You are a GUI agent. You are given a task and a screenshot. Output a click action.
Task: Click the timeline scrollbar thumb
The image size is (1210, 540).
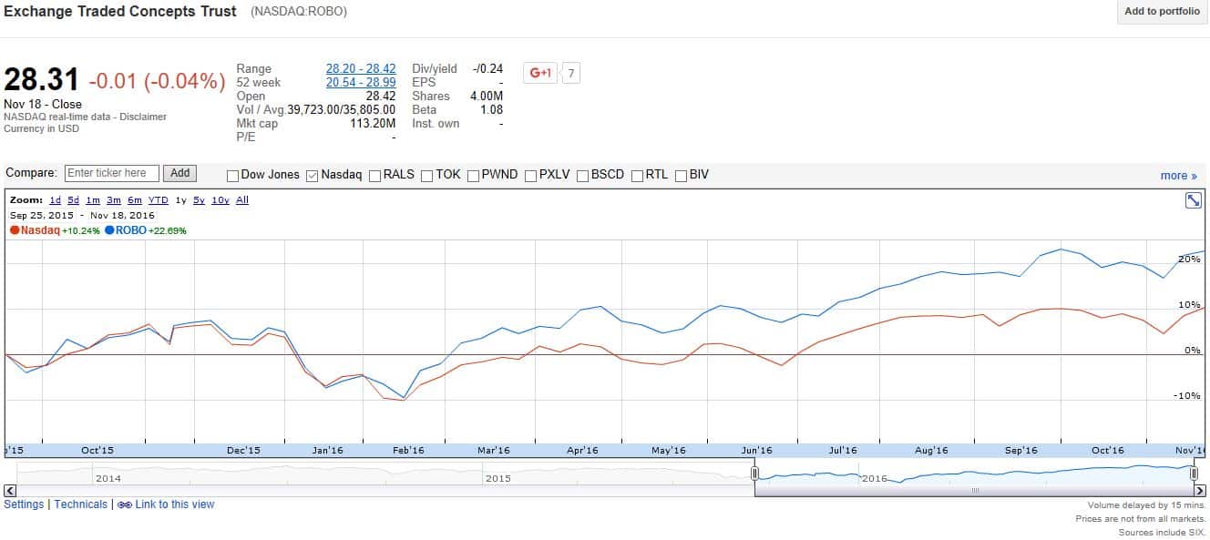pyautogui.click(x=973, y=491)
